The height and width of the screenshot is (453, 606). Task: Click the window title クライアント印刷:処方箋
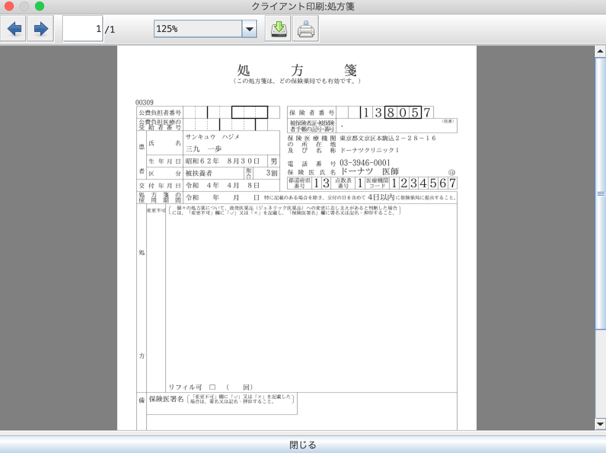tap(303, 6)
